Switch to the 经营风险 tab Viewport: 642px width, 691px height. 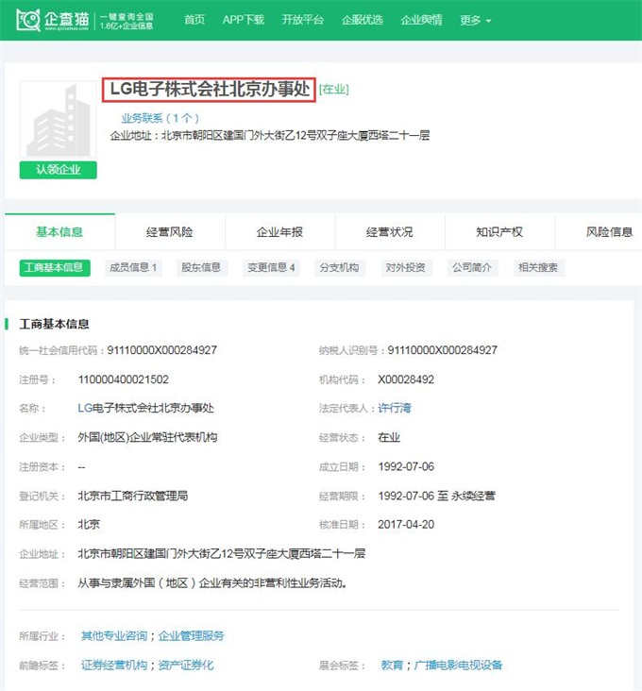tap(170, 232)
